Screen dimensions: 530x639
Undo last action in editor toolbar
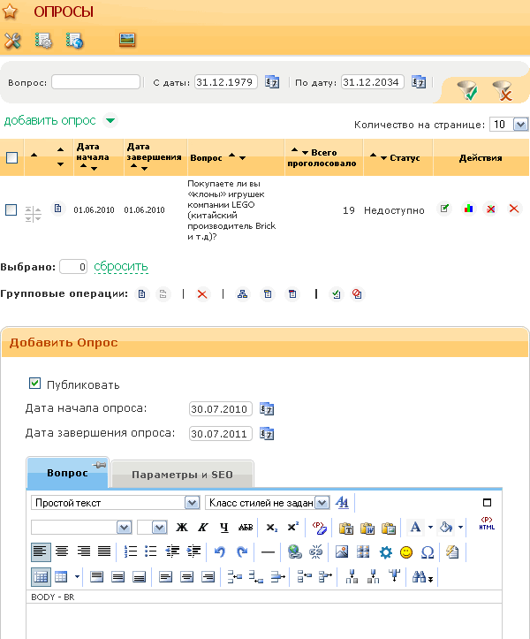pyautogui.click(x=220, y=552)
